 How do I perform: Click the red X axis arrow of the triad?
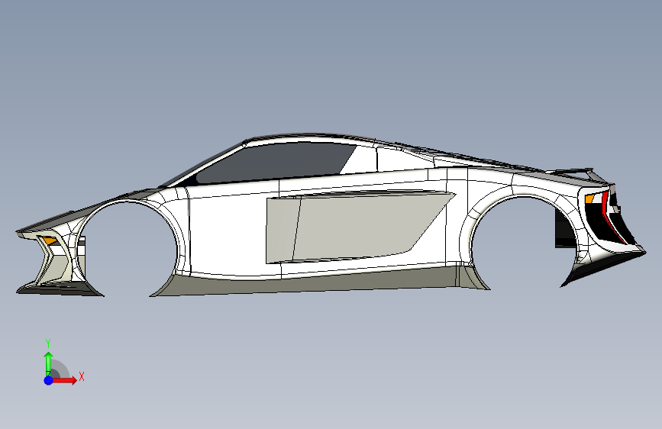tap(64, 380)
